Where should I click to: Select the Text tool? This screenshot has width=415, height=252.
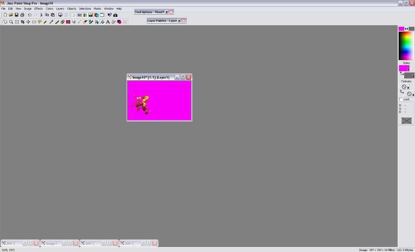108,22
